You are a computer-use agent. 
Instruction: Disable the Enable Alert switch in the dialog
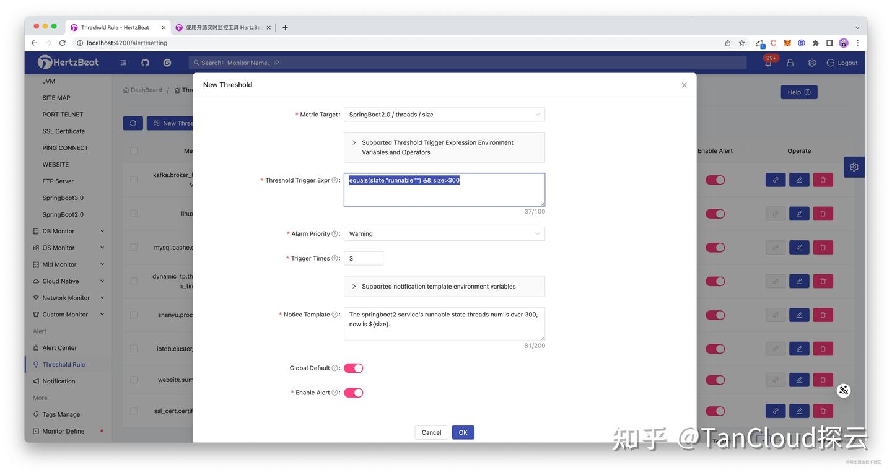[x=354, y=392]
